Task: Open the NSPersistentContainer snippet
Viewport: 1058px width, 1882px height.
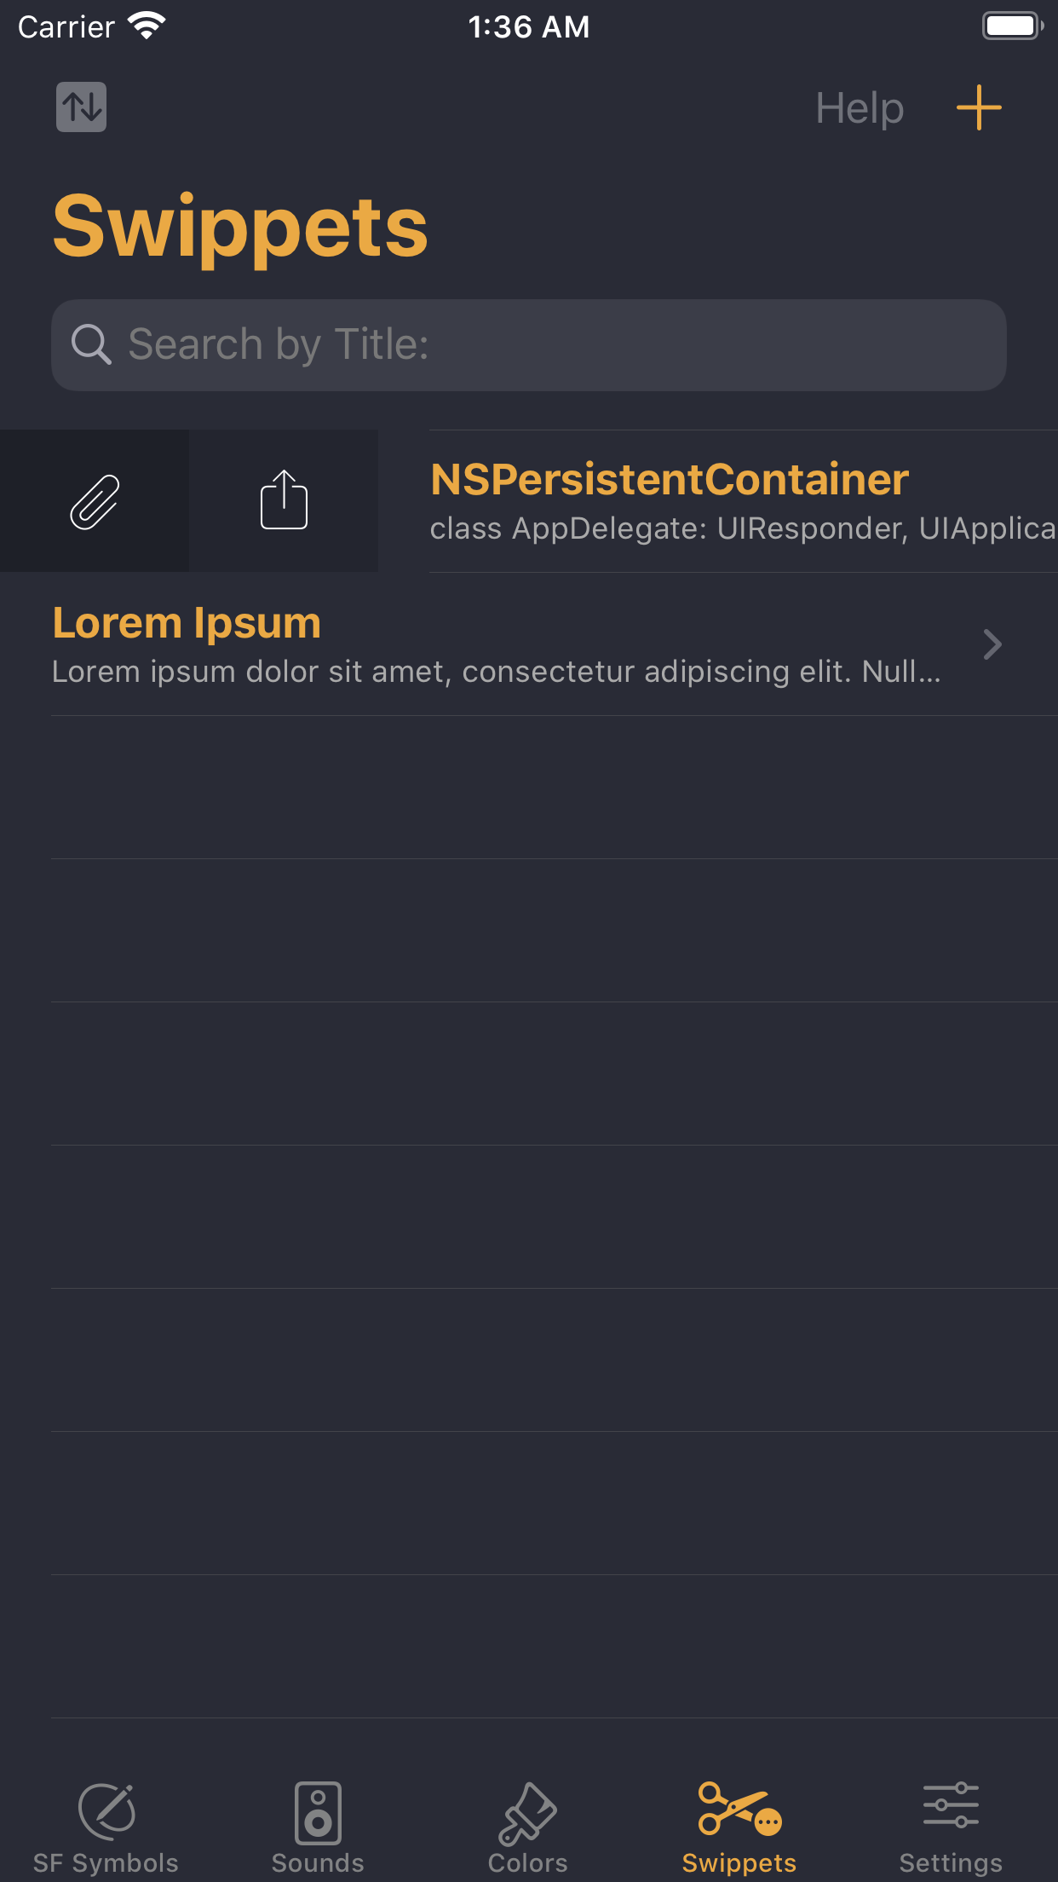Action: pos(670,479)
